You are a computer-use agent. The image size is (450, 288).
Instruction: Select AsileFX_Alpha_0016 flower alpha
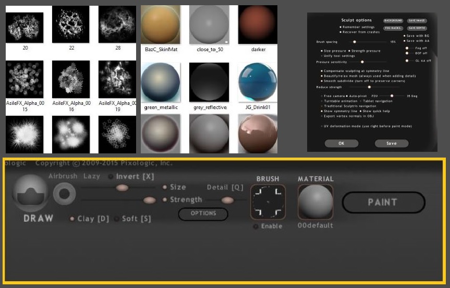click(71, 79)
